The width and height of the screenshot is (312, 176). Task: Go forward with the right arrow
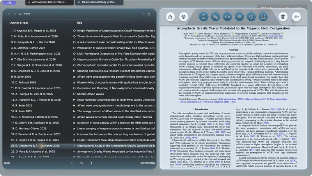[x=15, y=14]
